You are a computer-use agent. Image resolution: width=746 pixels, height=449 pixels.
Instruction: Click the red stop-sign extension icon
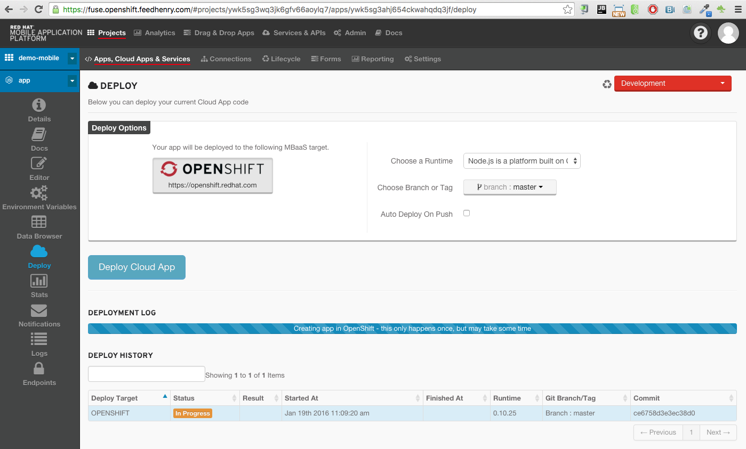(x=653, y=9)
